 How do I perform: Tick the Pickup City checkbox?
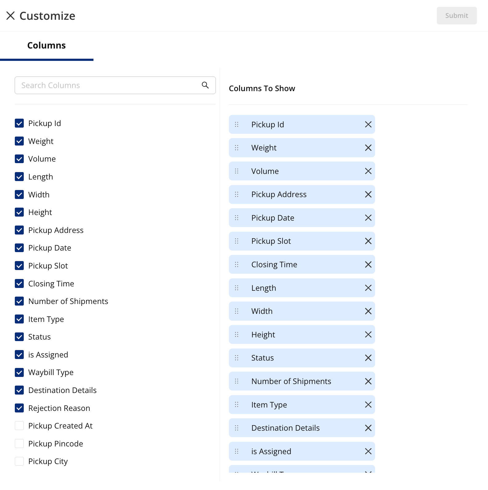click(19, 461)
